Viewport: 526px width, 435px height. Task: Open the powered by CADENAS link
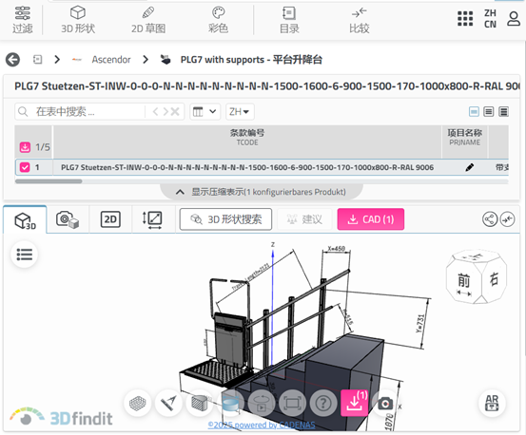pos(262,426)
